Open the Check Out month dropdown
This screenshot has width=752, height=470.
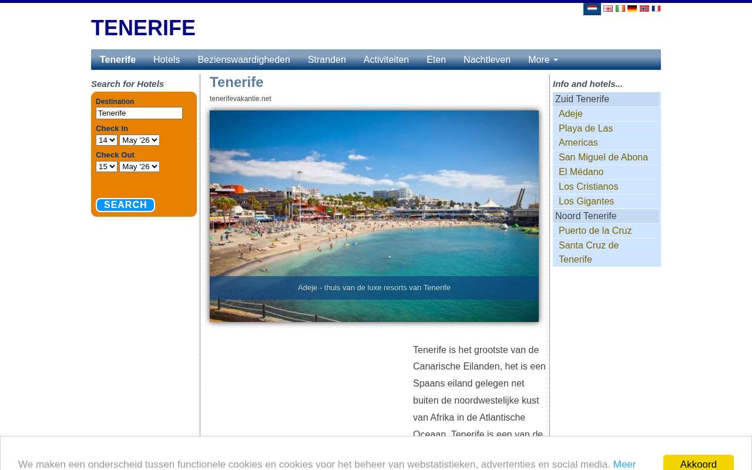(139, 166)
